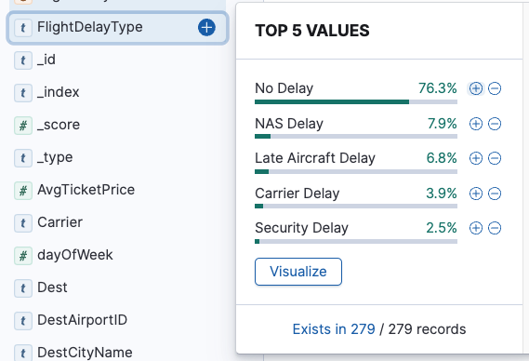Click the Carrier Delay label
The height and width of the screenshot is (361, 529).
coord(298,194)
